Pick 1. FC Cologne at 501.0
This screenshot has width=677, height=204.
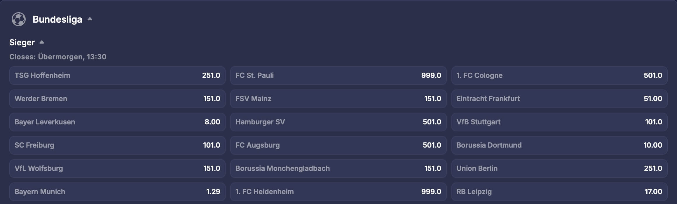(560, 76)
